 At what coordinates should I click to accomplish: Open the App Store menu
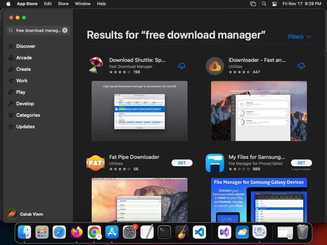[27, 4]
